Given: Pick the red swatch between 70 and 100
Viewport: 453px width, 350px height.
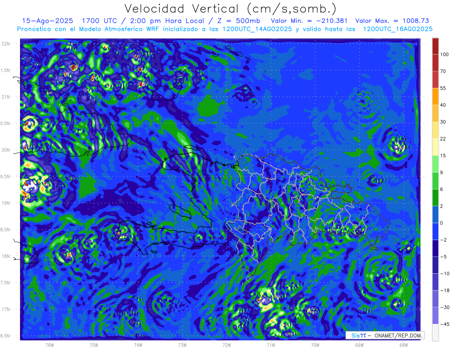Looking at the screenshot, I should (435, 63).
